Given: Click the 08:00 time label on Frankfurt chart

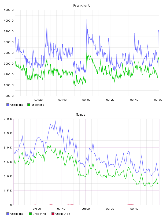Looking at the screenshot, I should (x=86, y=100).
